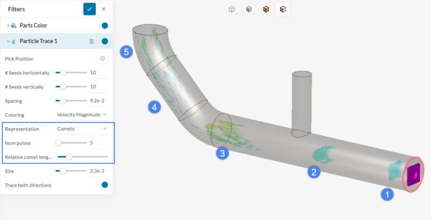Open the Coloring Velocity Magnitude dropdown
Screen dimensions: 431x220
82,114
